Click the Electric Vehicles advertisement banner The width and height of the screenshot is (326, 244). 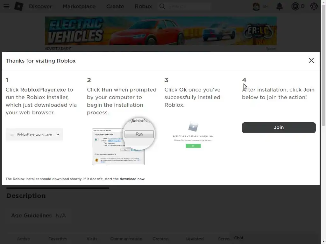(x=160, y=31)
